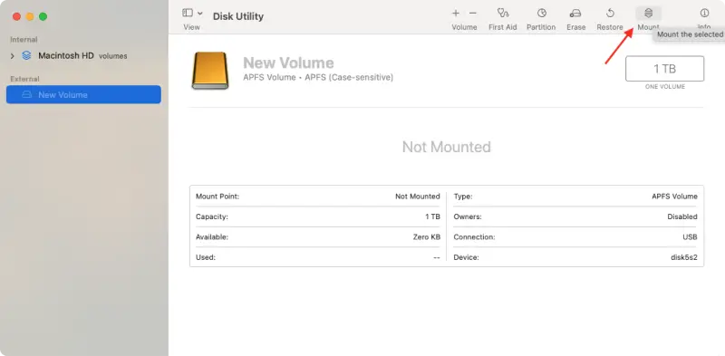This screenshot has width=725, height=356.
Task: Open the Info toolbar button
Action: tap(704, 13)
